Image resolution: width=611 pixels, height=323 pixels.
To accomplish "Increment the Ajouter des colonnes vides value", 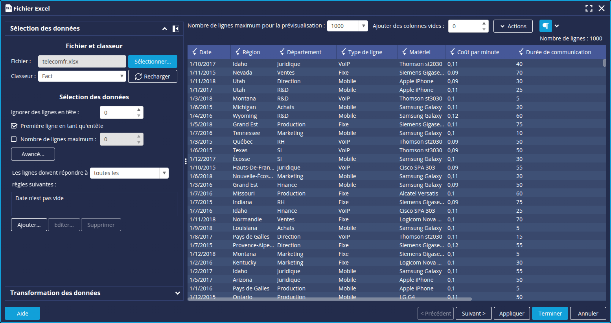I will (x=484, y=23).
